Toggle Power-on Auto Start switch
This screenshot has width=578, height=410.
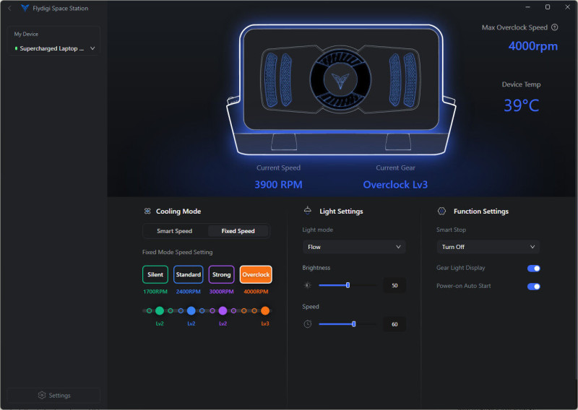pyautogui.click(x=533, y=287)
